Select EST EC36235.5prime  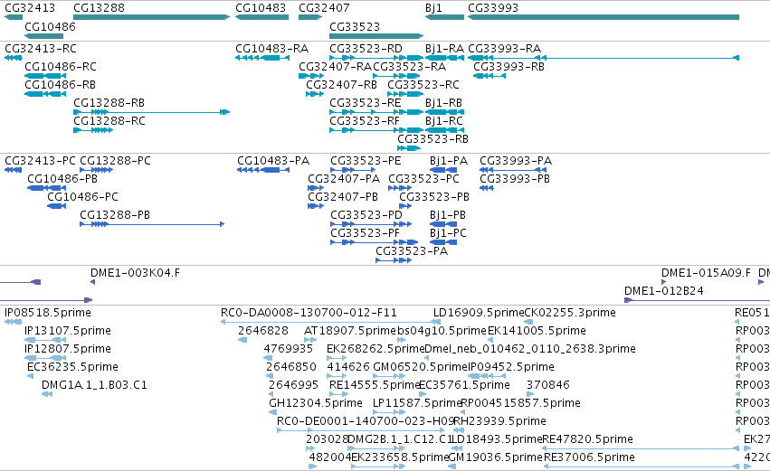tap(72, 367)
